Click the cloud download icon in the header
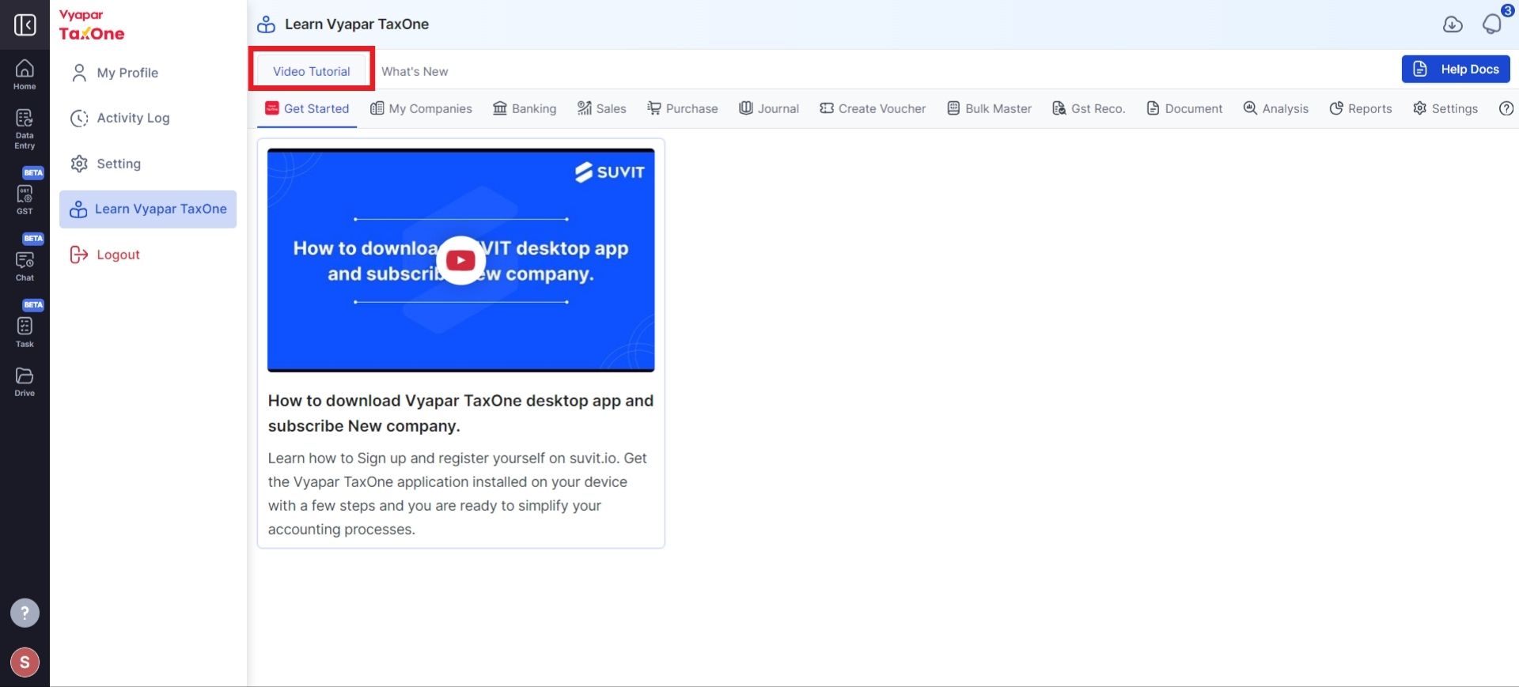Image resolution: width=1519 pixels, height=687 pixels. coord(1453,25)
